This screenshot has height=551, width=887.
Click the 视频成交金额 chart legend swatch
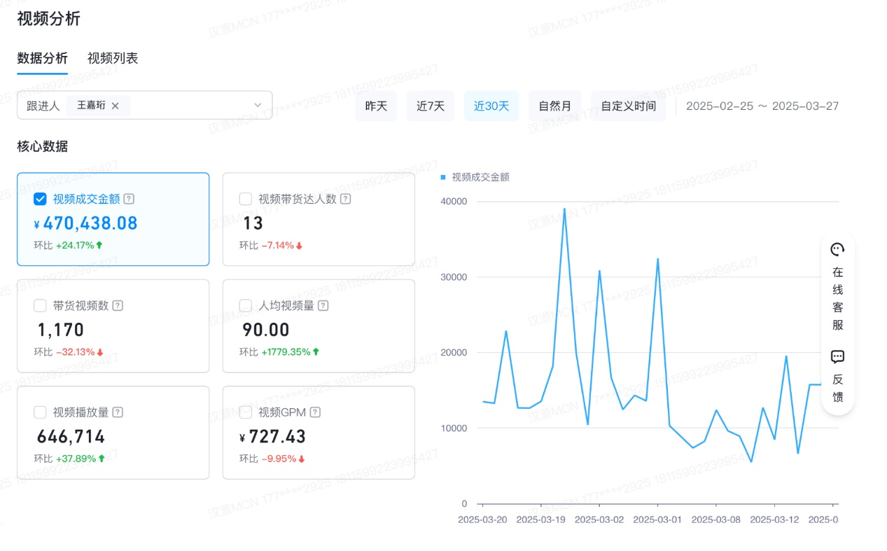click(x=443, y=178)
